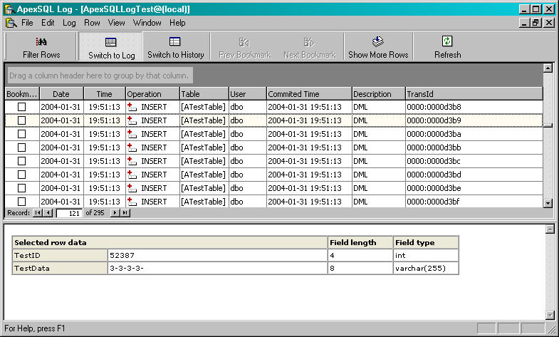This screenshot has height=337, width=559.
Task: Click the dbo user cell in row 0000:0000d3b9
Action: (x=247, y=120)
